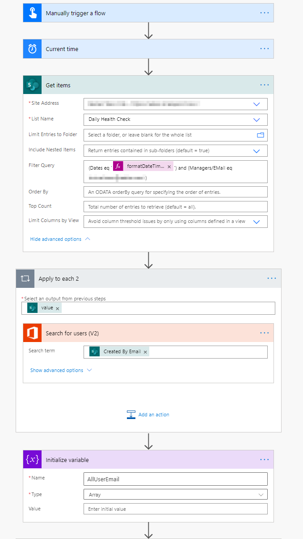Open the Limit Columns by View dropdown
The height and width of the screenshot is (539, 303).
pyautogui.click(x=257, y=221)
